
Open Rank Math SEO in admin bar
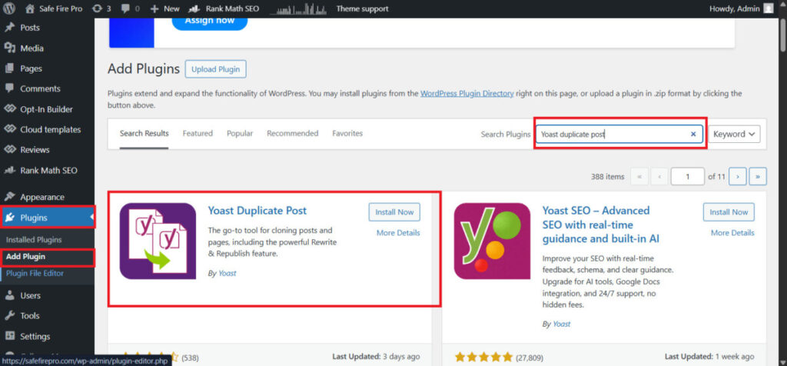point(224,8)
